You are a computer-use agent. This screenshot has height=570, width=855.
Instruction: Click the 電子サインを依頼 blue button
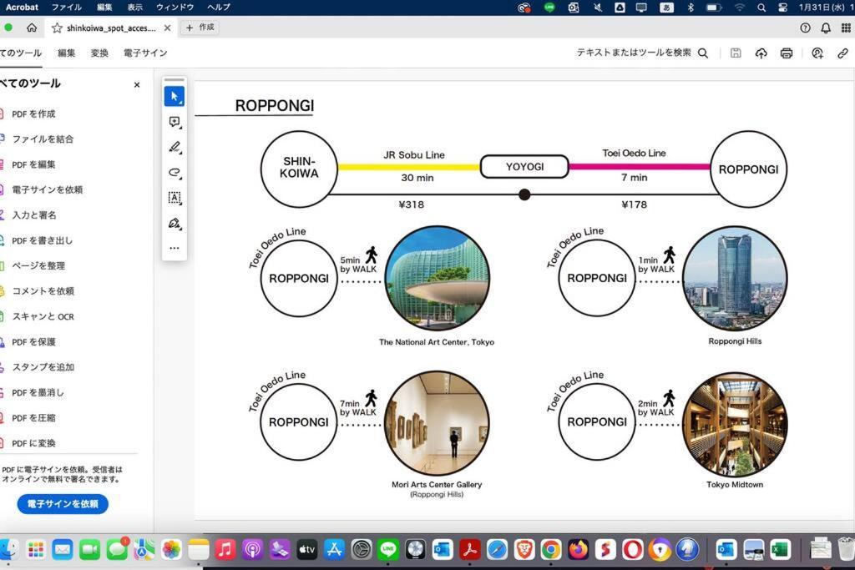click(63, 504)
